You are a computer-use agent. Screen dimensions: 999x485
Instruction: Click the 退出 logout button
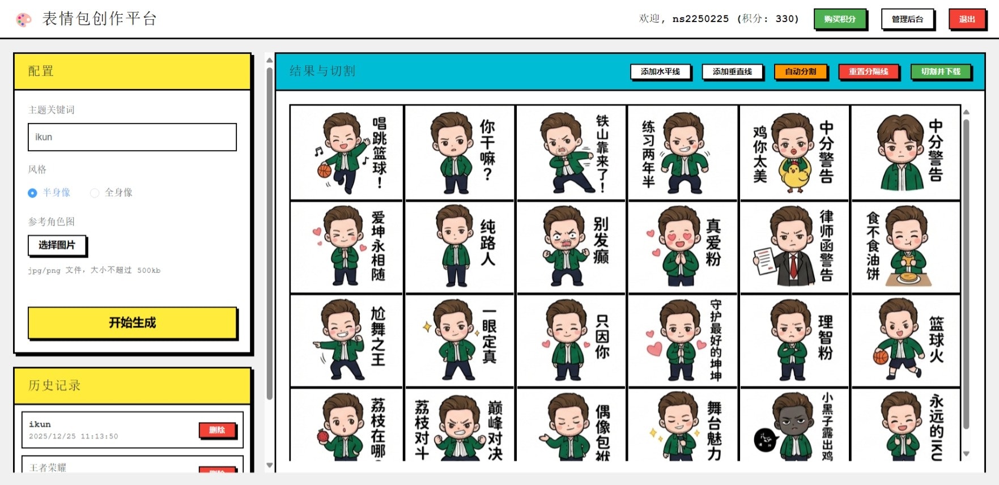tap(967, 19)
